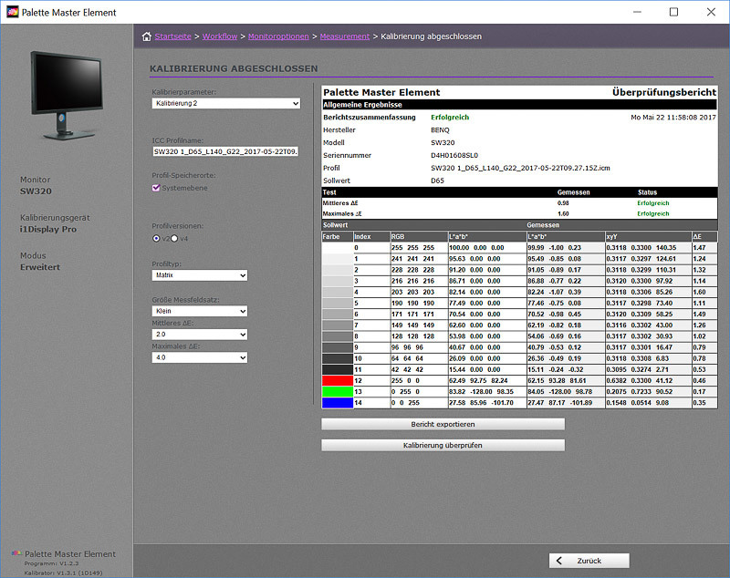Maximize the Palette Master Element window
Image resolution: width=730 pixels, height=578 pixels.
pyautogui.click(x=673, y=12)
